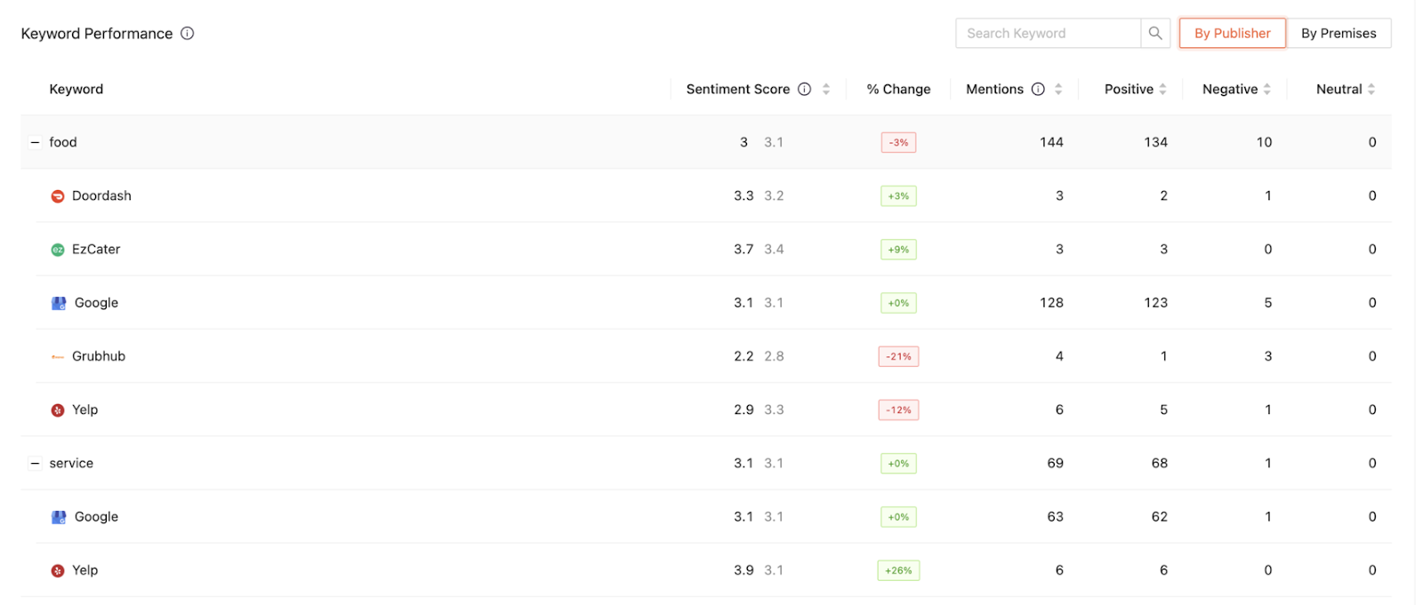Switch to By Premises view
Image resolution: width=1423 pixels, height=605 pixels.
(1339, 34)
